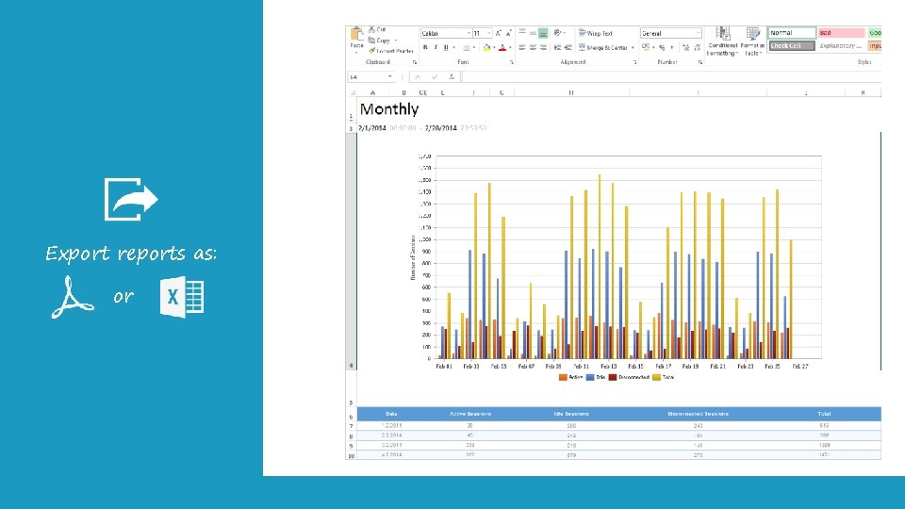Apply Percent Style format
The image size is (905, 509).
662,48
